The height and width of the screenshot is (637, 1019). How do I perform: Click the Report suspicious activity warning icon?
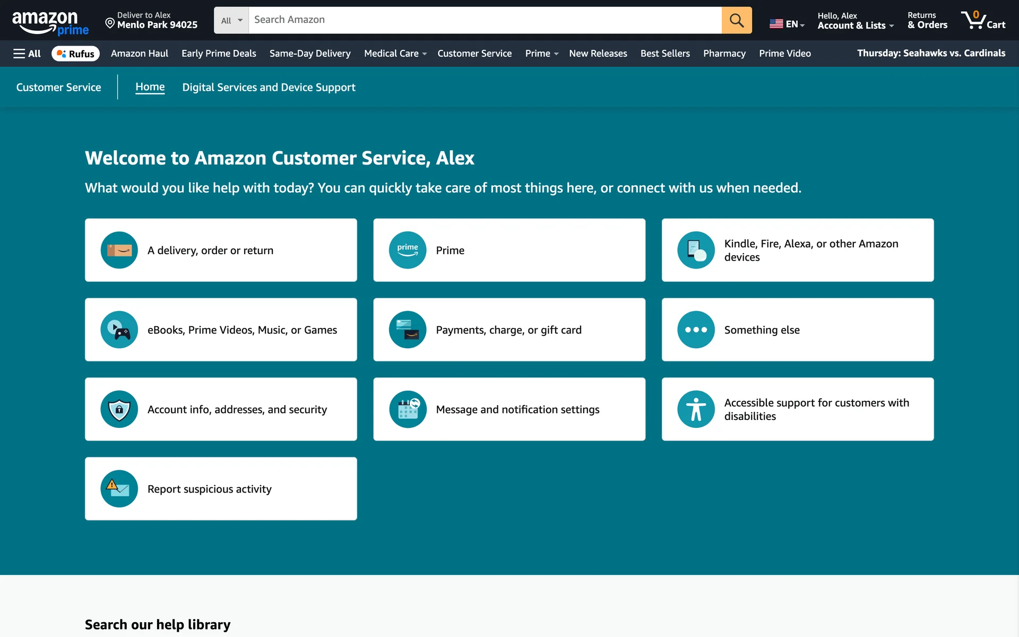tap(119, 489)
